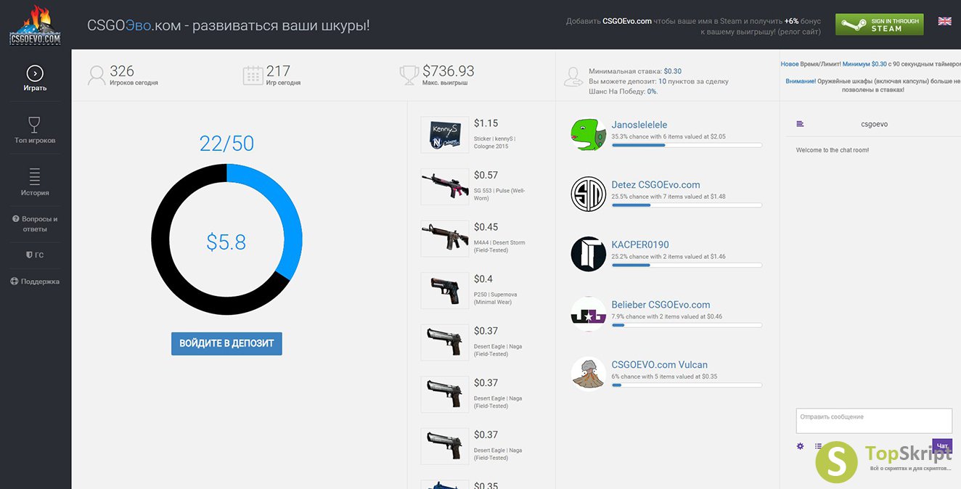961x489 pixels.
Task: Open chat settings gear icon
Action: [x=800, y=446]
